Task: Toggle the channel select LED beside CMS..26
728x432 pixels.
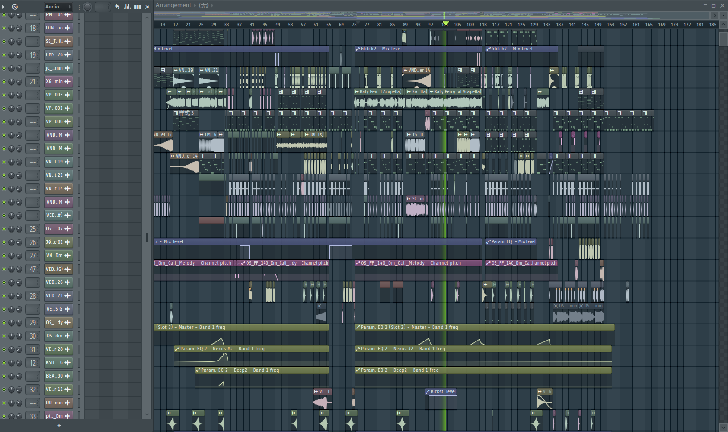Action: [79, 55]
